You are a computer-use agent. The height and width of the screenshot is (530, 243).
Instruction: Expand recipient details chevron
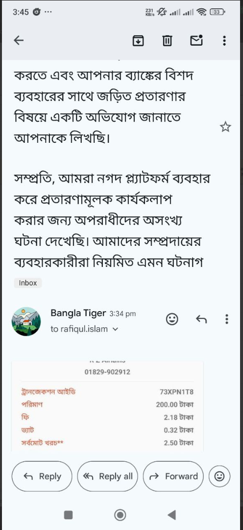[115, 329]
